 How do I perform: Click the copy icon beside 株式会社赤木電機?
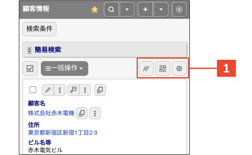pyautogui.click(x=82, y=113)
